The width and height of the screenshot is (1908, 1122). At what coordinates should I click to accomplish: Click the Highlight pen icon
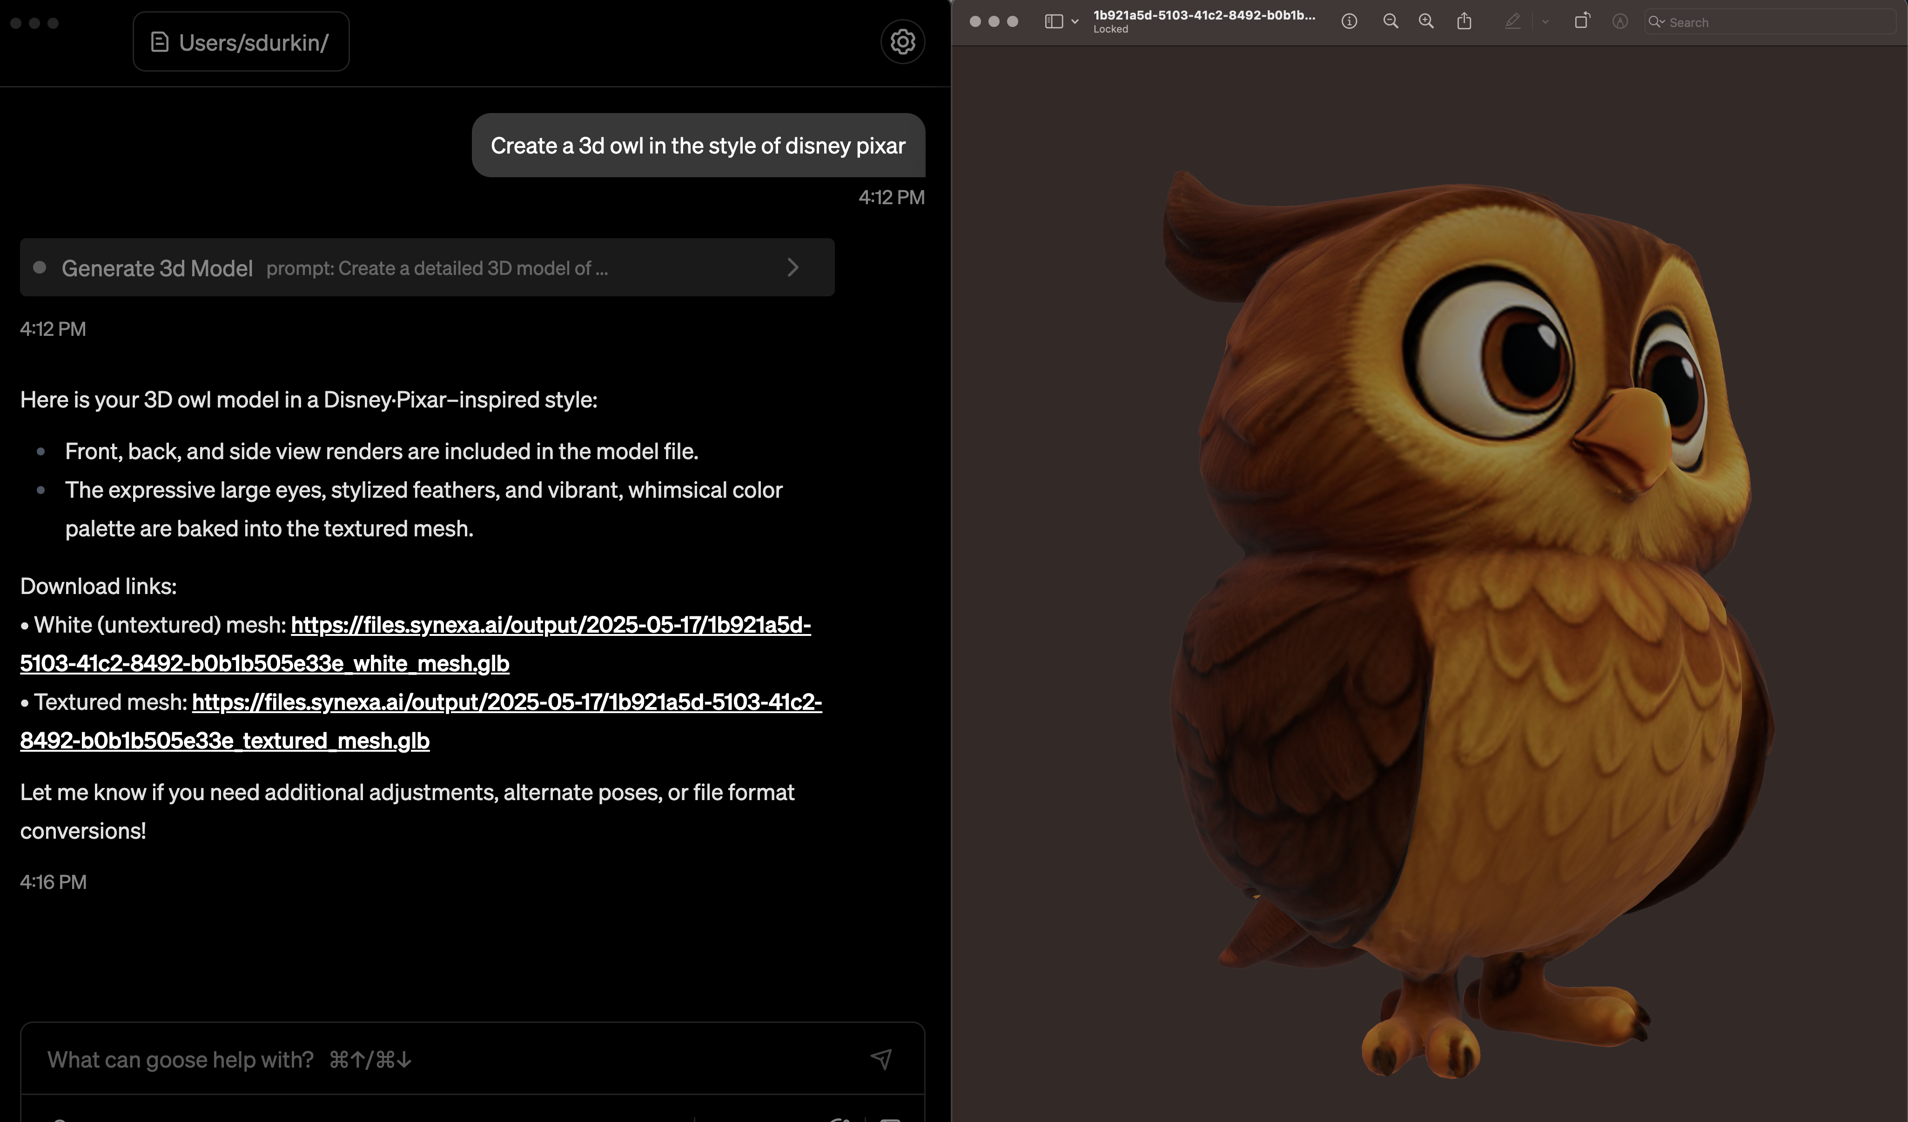pyautogui.click(x=1512, y=22)
